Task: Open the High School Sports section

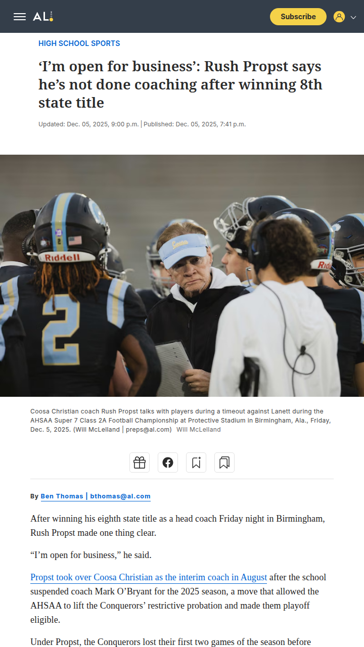Action: click(79, 43)
